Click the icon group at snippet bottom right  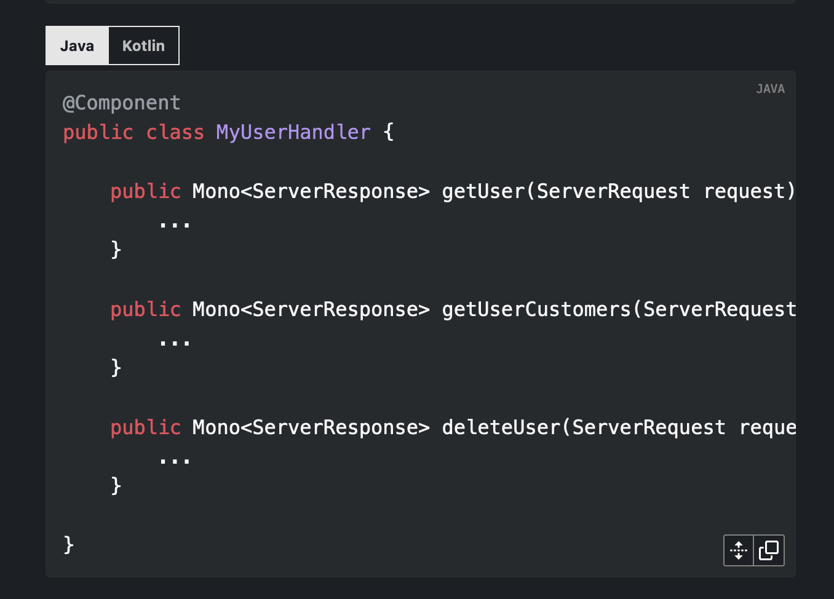(753, 550)
